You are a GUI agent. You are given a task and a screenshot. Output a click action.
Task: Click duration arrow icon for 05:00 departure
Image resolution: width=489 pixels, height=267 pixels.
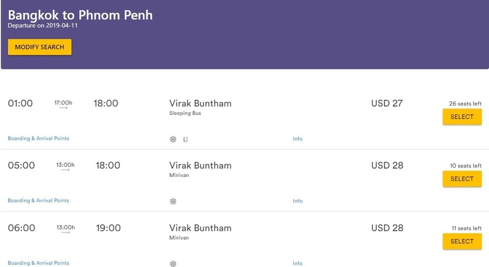(x=66, y=170)
